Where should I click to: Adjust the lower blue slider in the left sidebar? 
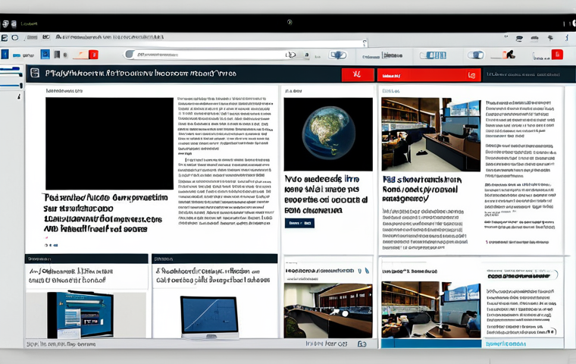click(x=11, y=85)
